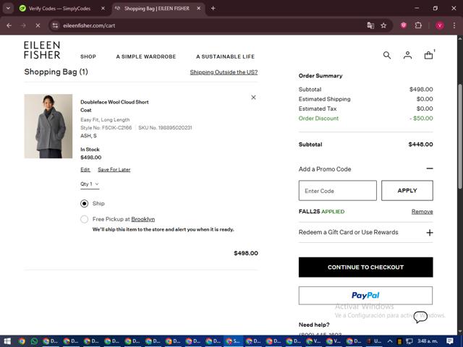Open the site search magnifier icon
The width and height of the screenshot is (463, 347).
point(387,55)
